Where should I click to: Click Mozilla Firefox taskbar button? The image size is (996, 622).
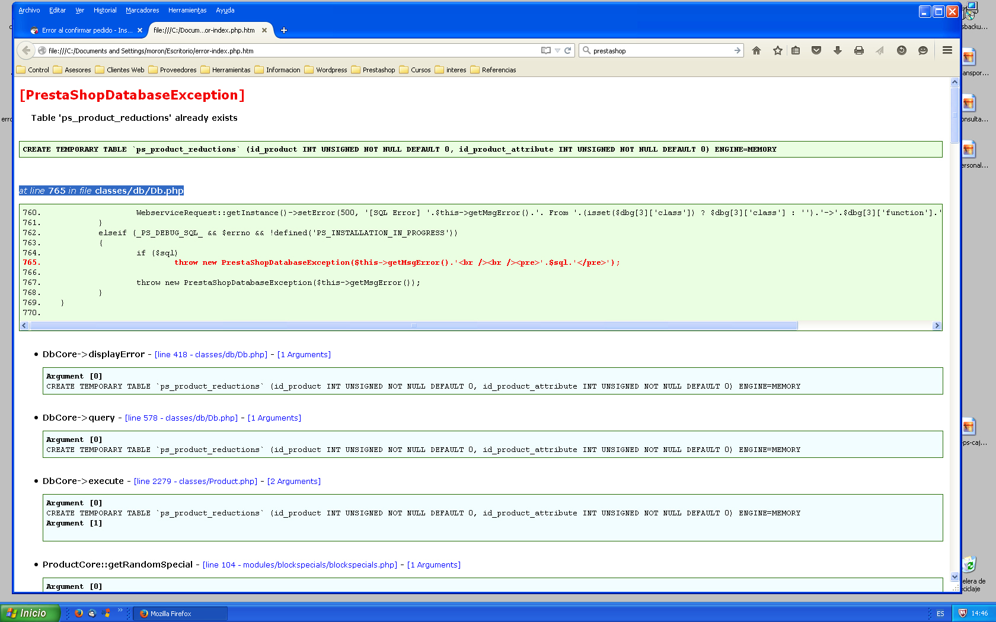[x=180, y=614]
